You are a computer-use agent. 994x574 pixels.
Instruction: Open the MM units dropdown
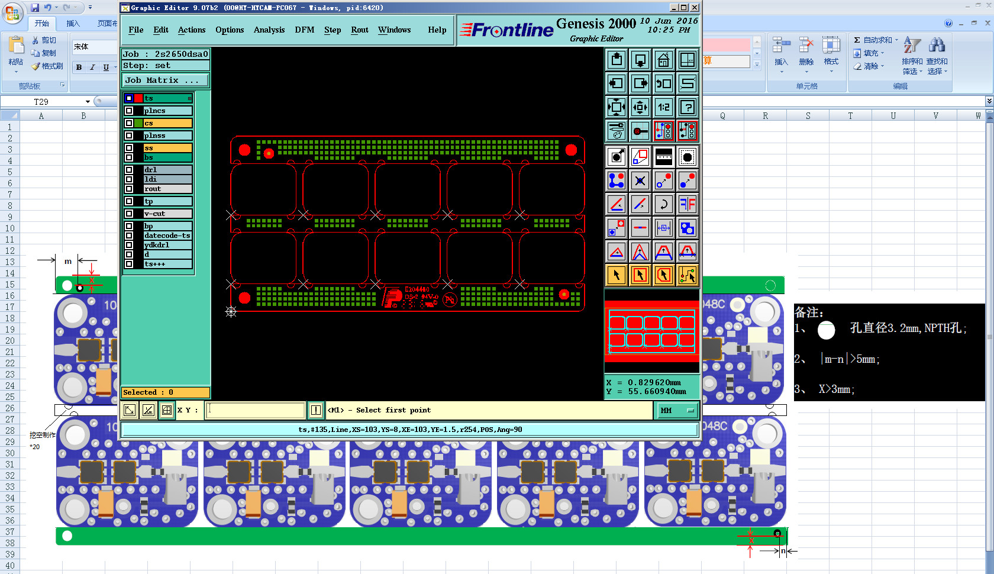coord(677,410)
